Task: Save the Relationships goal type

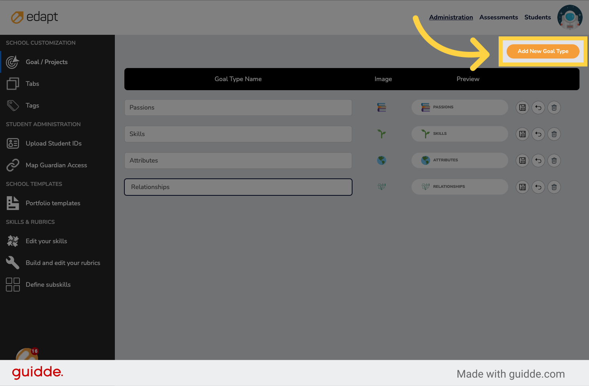Action: (522, 187)
